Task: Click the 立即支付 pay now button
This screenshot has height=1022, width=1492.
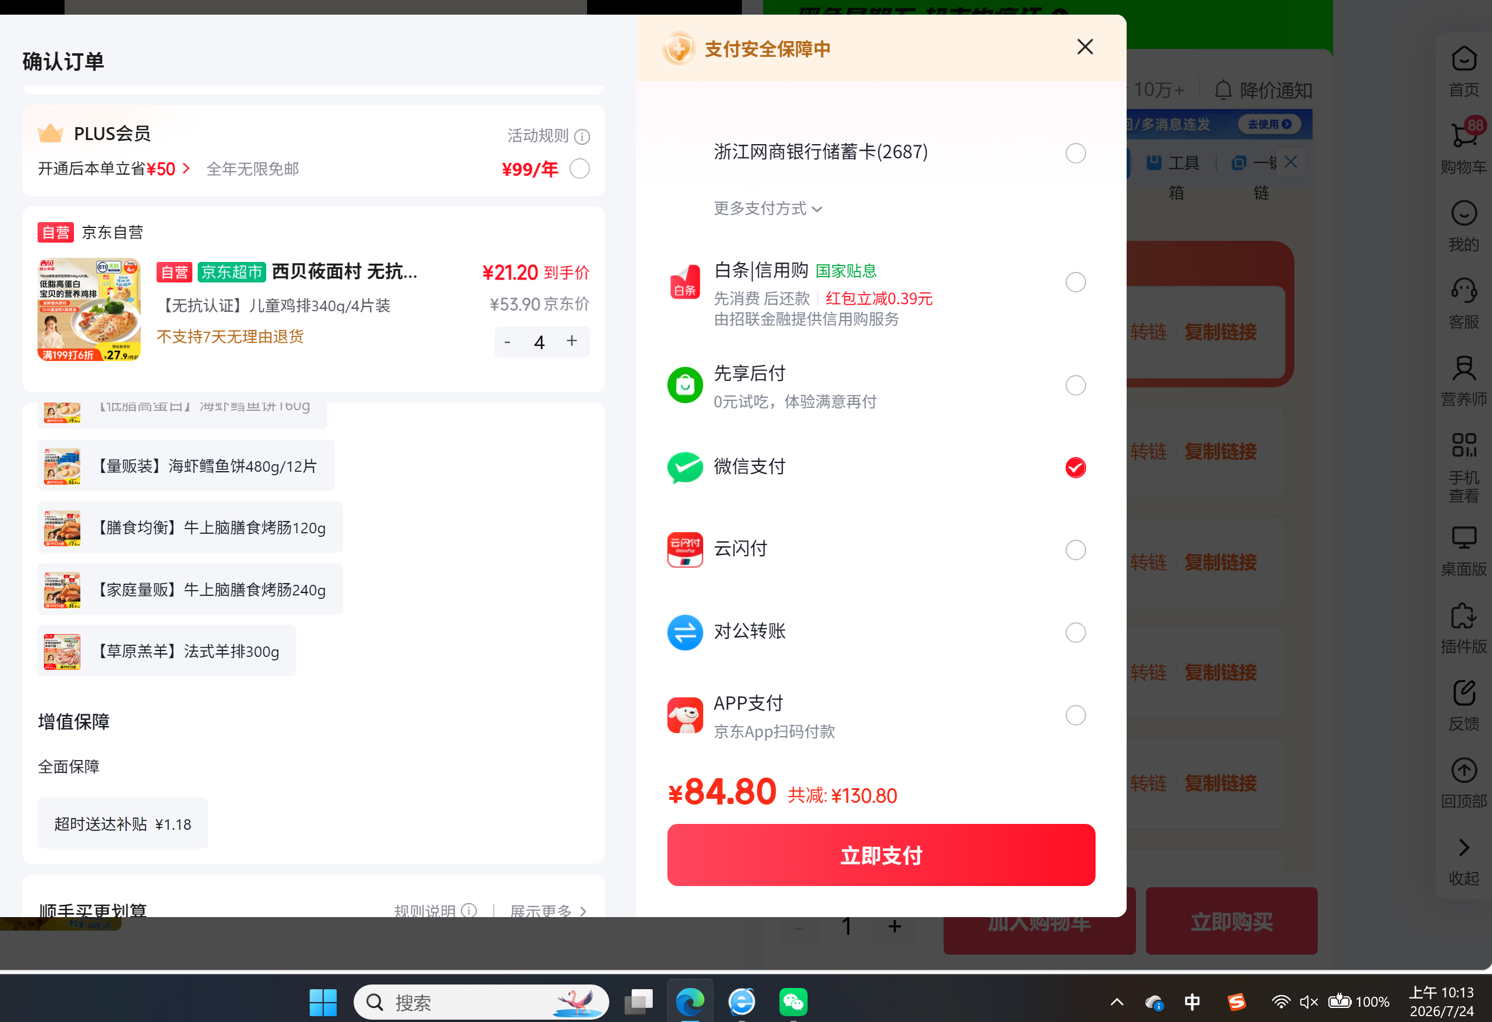Action: [881, 855]
